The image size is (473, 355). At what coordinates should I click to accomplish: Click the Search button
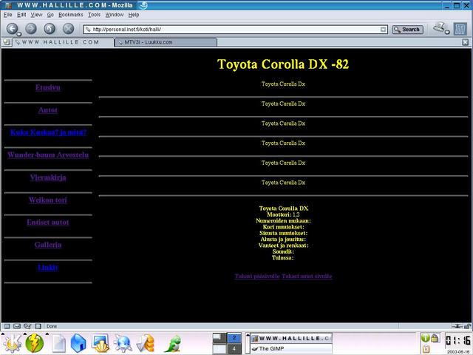pyautogui.click(x=407, y=30)
